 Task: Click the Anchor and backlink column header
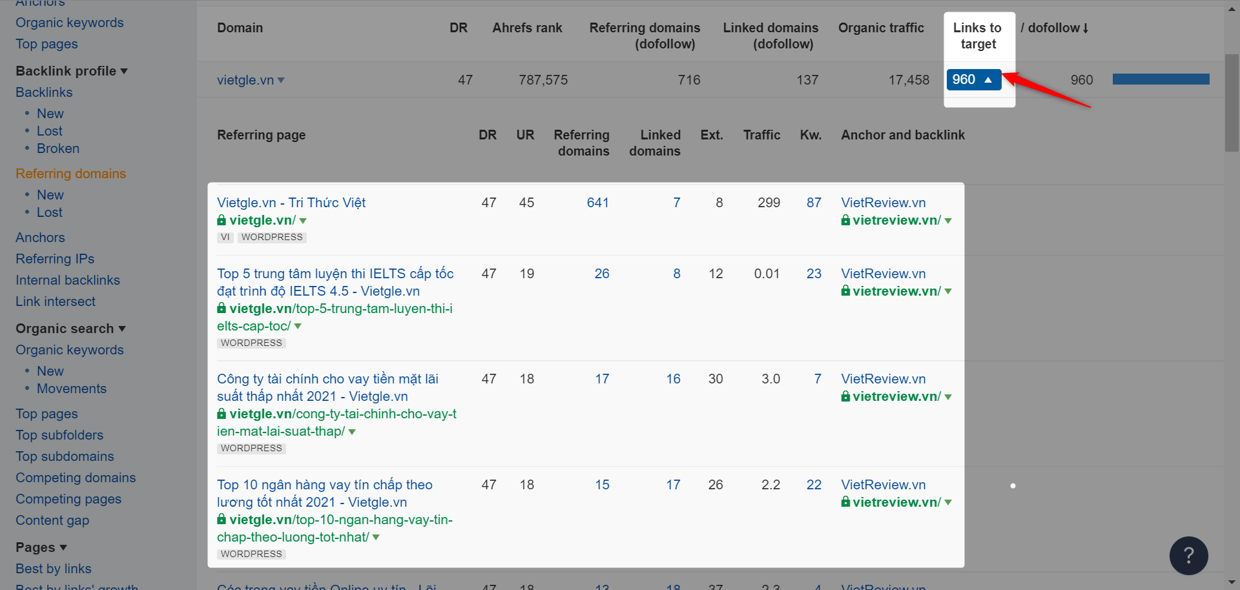[902, 135]
